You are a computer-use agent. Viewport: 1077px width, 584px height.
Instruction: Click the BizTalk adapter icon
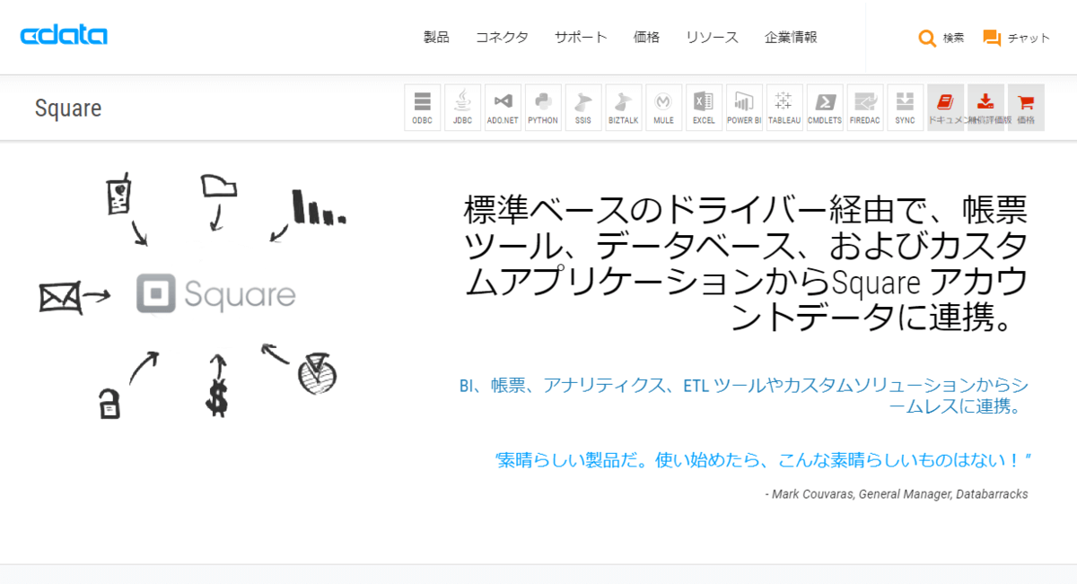click(624, 108)
